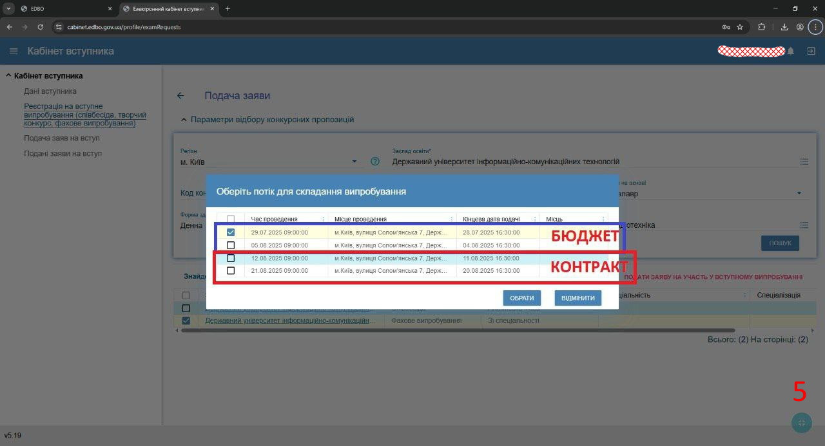The width and height of the screenshot is (825, 446).
Task: Uncheck the Фахове випробування row checkbox
Action: 186,321
